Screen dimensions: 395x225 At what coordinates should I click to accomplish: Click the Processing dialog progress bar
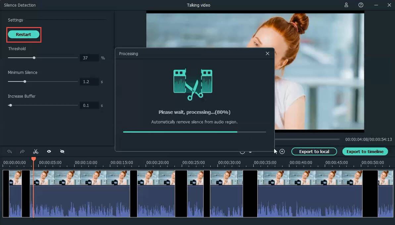[x=194, y=132]
